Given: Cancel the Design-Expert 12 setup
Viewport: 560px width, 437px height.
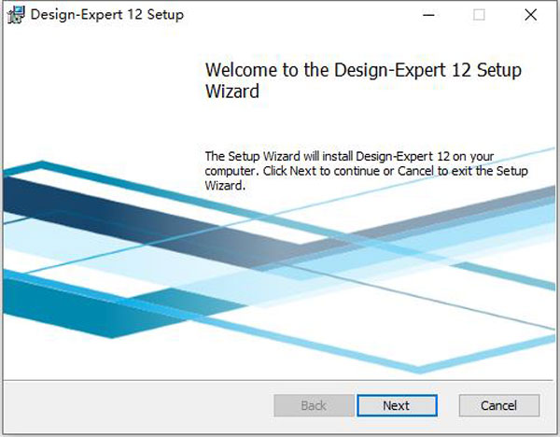Looking at the screenshot, I should (x=499, y=405).
